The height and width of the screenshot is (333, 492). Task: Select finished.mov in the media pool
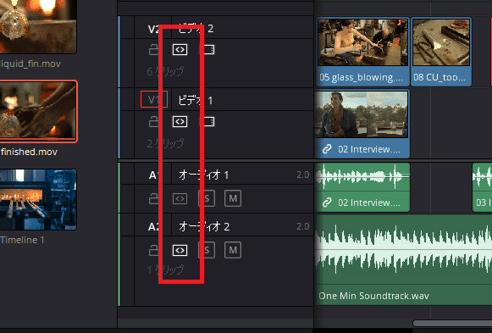[x=38, y=119]
